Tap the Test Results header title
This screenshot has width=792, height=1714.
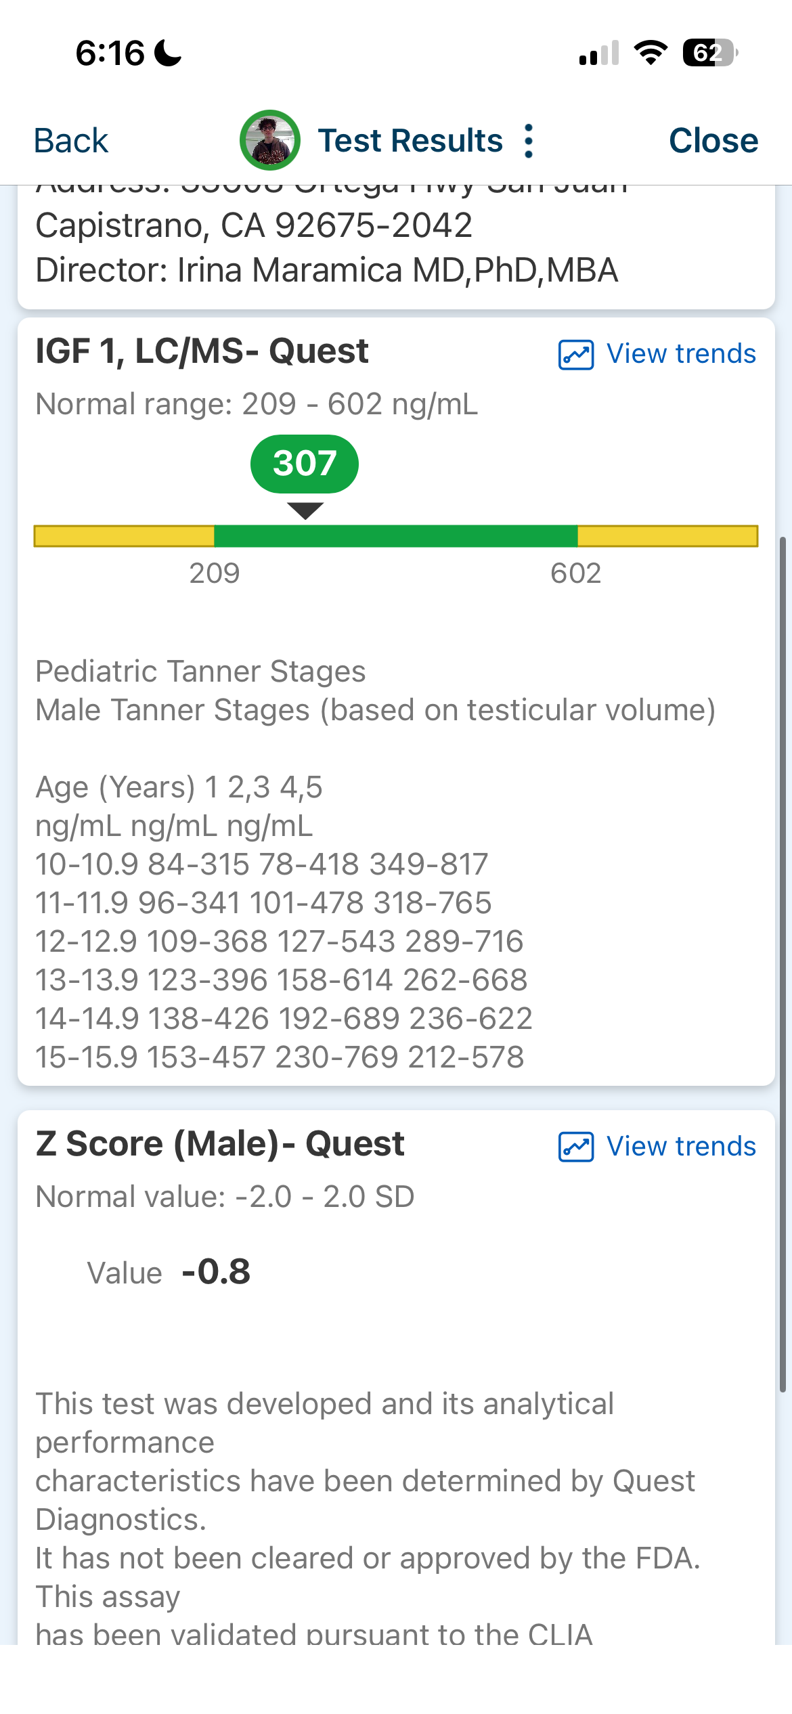click(x=410, y=141)
